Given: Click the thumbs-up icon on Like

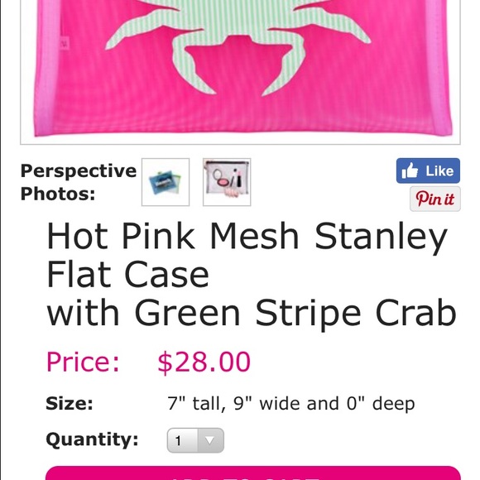Looking at the screenshot, I should click(410, 170).
